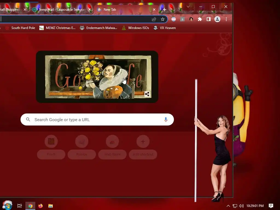Click the search magnifier icon
The width and height of the screenshot is (280, 210).
pyautogui.click(x=28, y=119)
